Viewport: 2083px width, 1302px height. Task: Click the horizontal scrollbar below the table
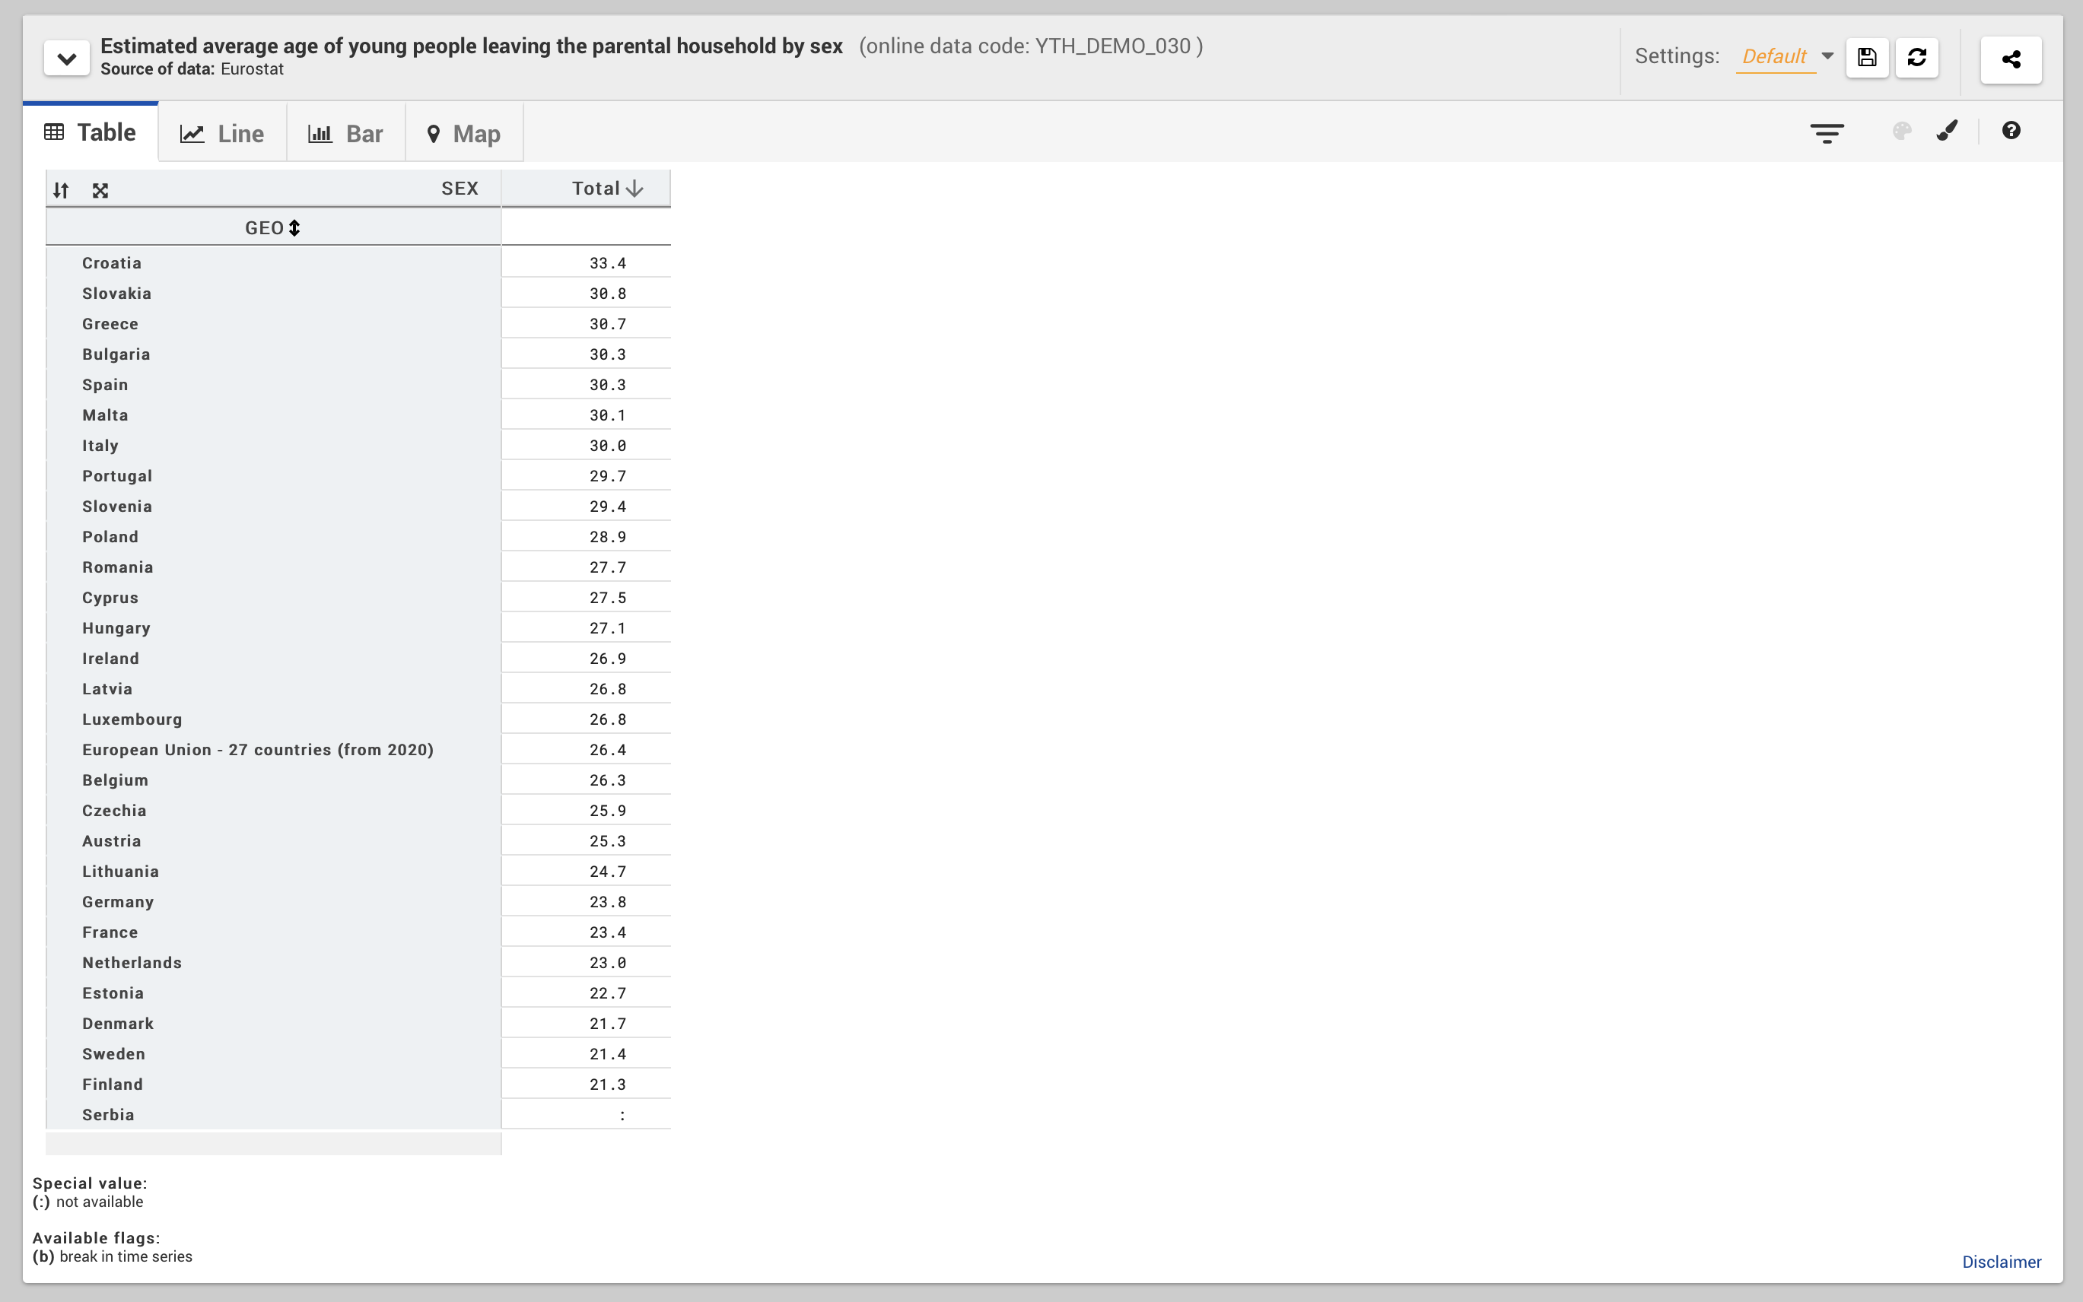[273, 1144]
